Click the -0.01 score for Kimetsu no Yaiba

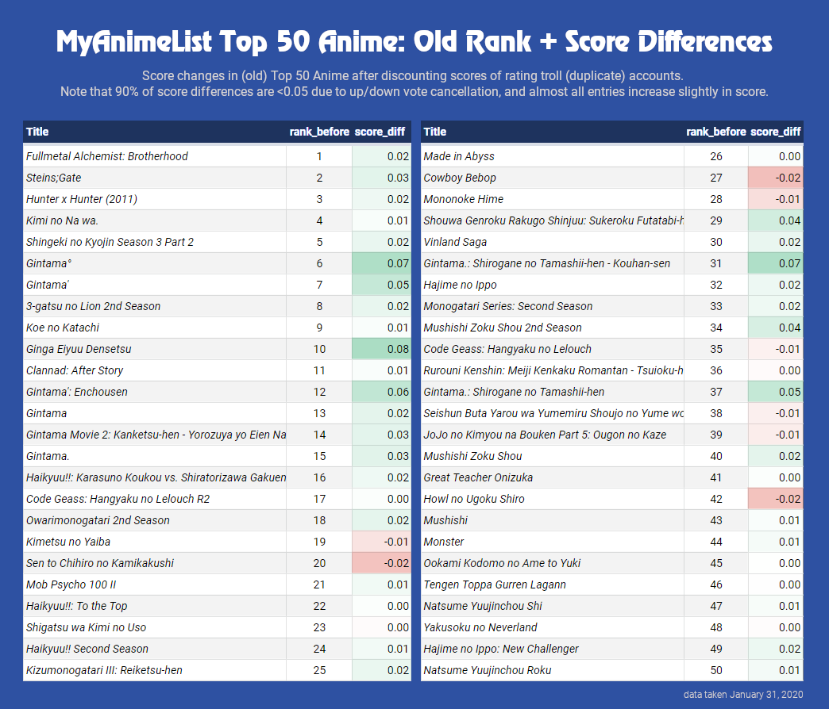click(381, 542)
